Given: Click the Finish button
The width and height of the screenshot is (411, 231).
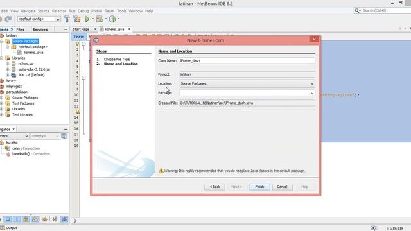Looking at the screenshot, I should pos(259,187).
